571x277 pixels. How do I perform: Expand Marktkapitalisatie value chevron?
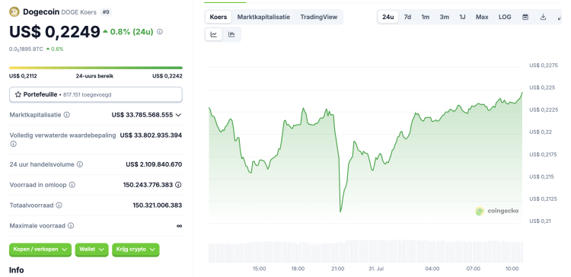[x=178, y=115]
